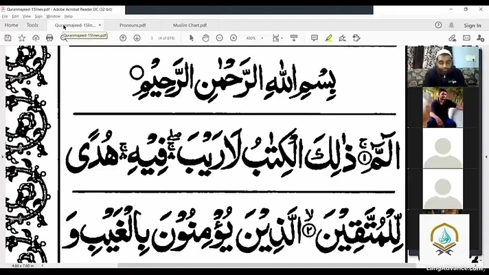Click the scrolling mode icon
489x275 pixels.
294,38
